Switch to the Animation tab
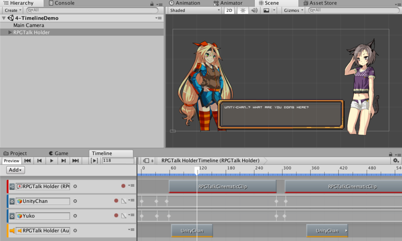The image size is (402, 241). [x=185, y=3]
